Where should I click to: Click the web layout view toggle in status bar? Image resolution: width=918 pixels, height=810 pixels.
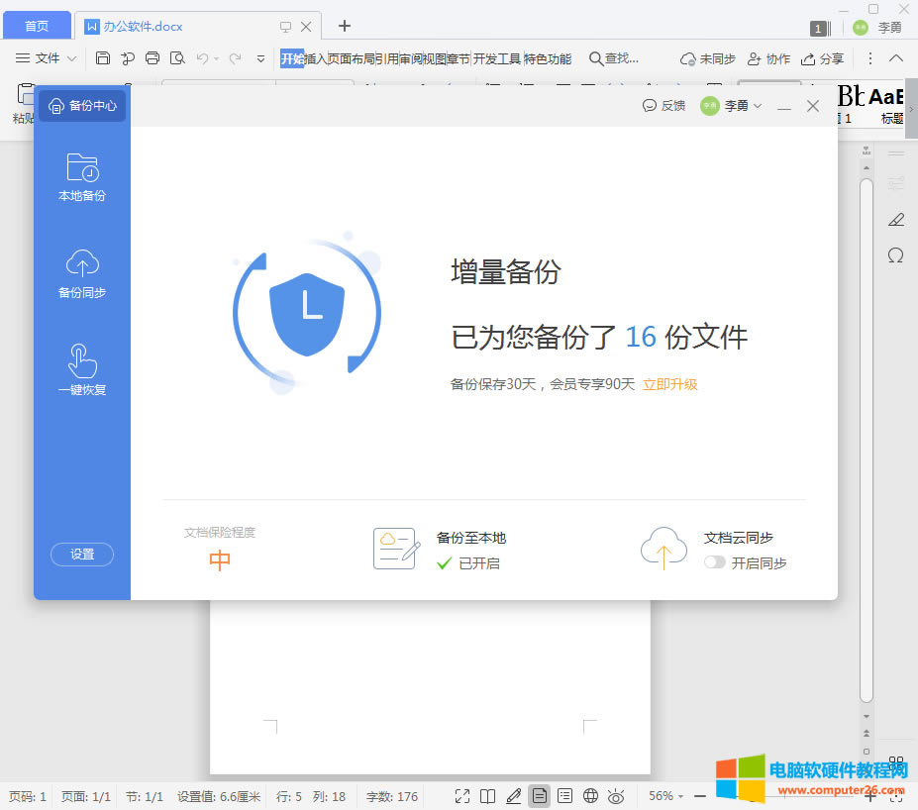pos(589,795)
